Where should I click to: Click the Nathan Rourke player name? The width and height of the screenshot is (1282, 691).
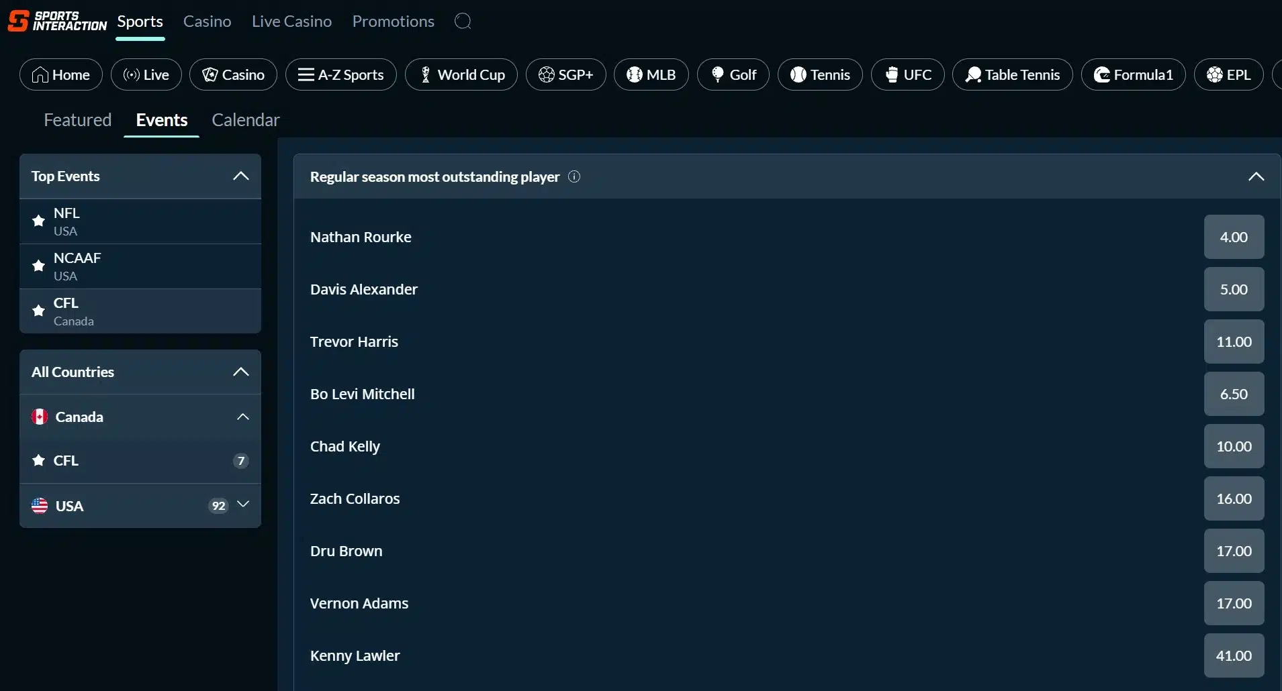[361, 237]
